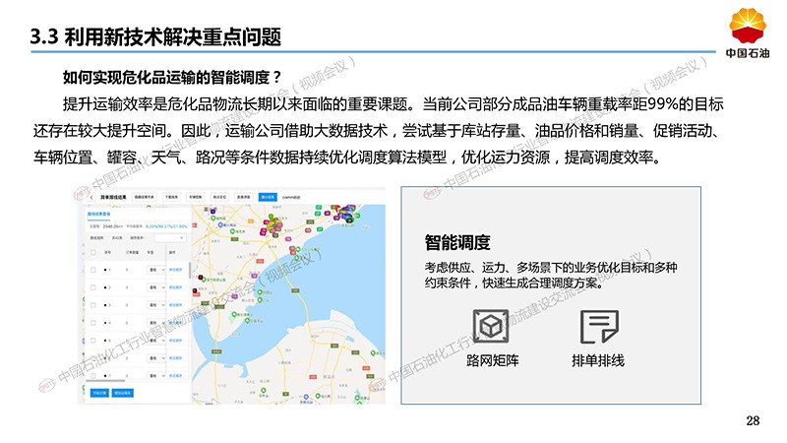
Task: Click the 路网矩阵 cube icon
Action: (x=491, y=327)
